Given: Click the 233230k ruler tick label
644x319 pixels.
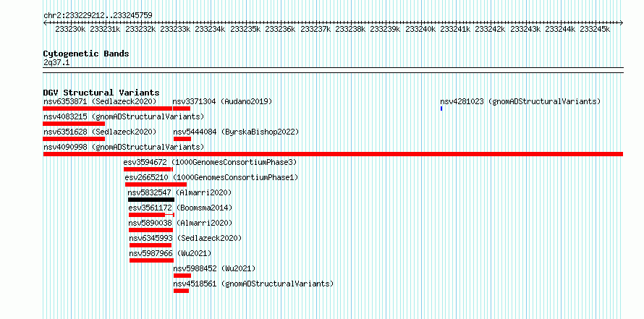Looking at the screenshot, I should 70,30.
